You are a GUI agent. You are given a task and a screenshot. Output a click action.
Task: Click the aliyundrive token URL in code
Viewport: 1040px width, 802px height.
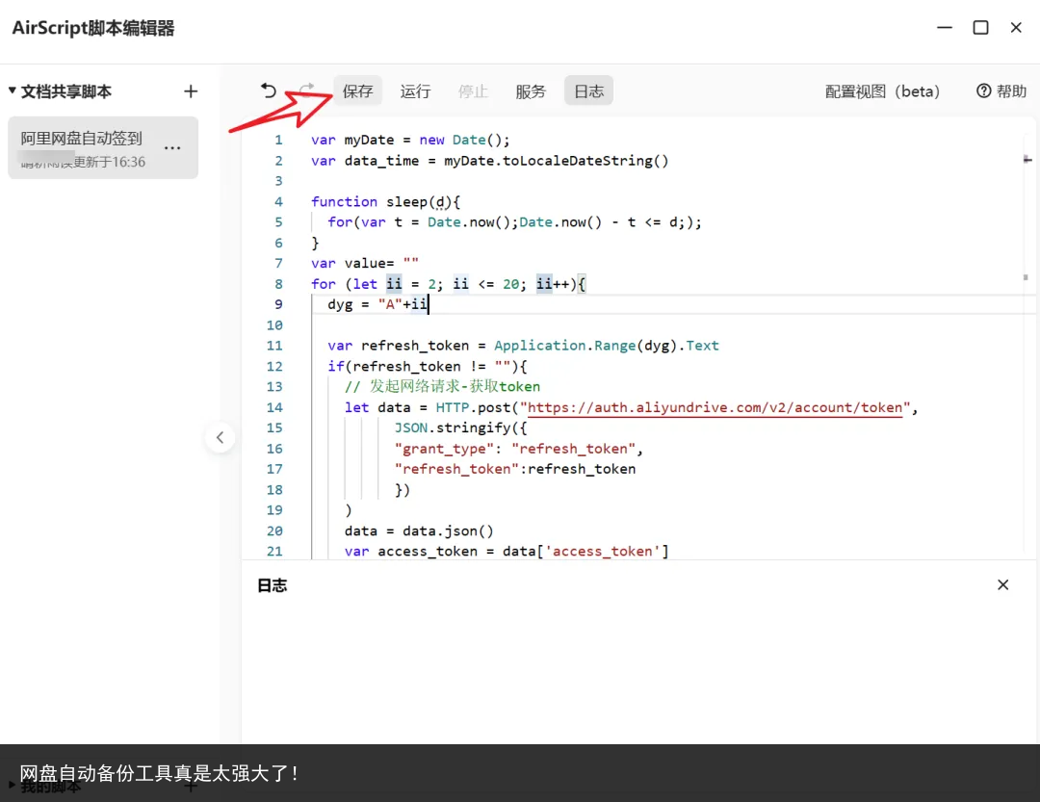715,407
